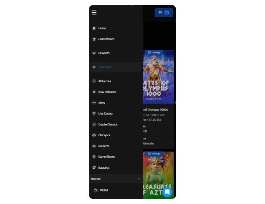Click the Blackjack spade icon

pyautogui.click(x=94, y=135)
